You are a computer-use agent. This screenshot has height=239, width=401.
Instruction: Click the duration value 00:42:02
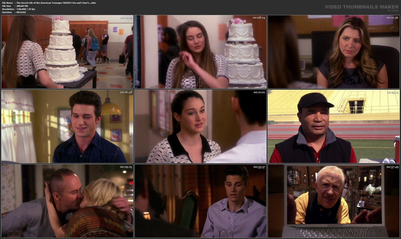point(21,12)
